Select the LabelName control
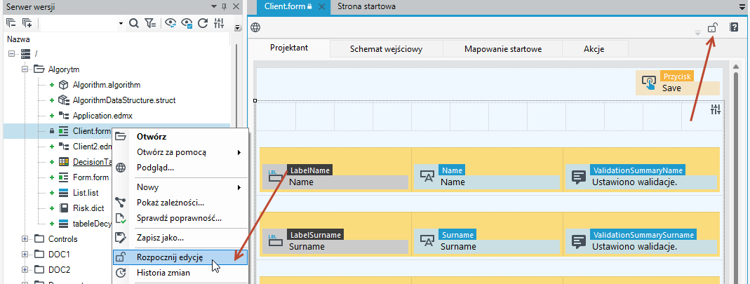The width and height of the screenshot is (750, 284). tap(335, 177)
